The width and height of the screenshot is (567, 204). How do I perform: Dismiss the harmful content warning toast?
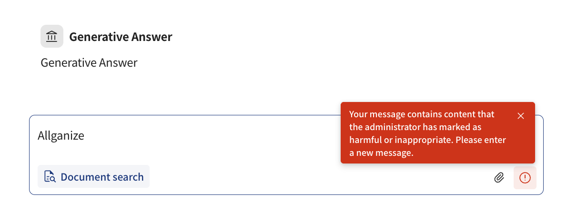[520, 116]
